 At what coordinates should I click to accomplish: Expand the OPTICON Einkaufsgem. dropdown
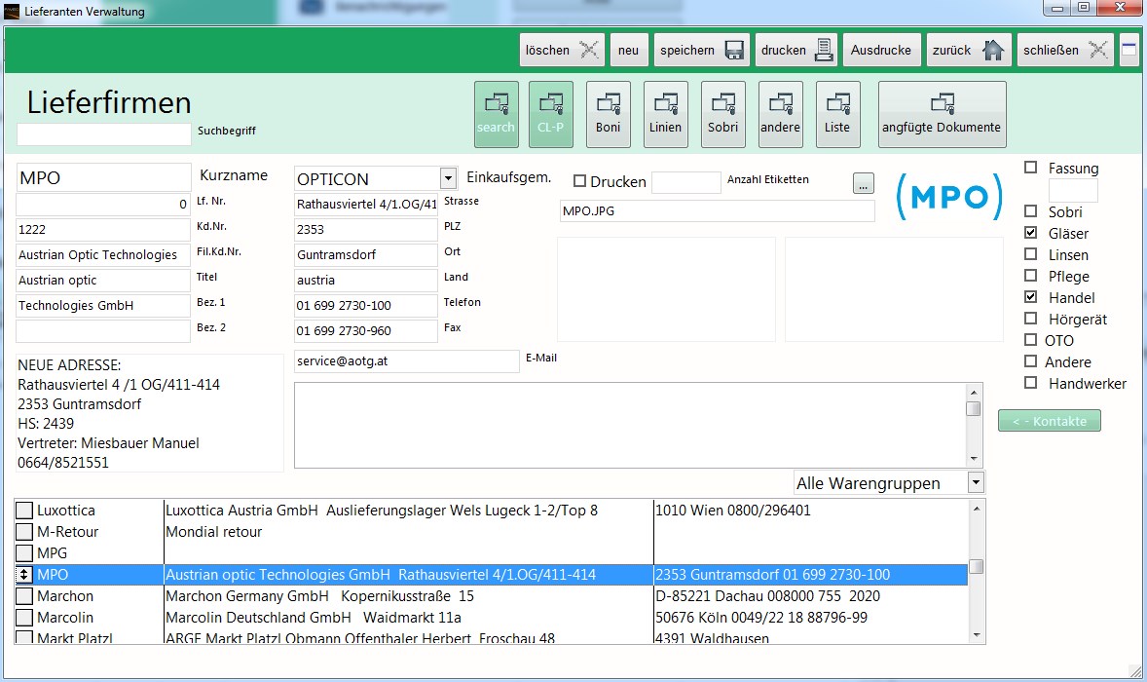click(448, 178)
